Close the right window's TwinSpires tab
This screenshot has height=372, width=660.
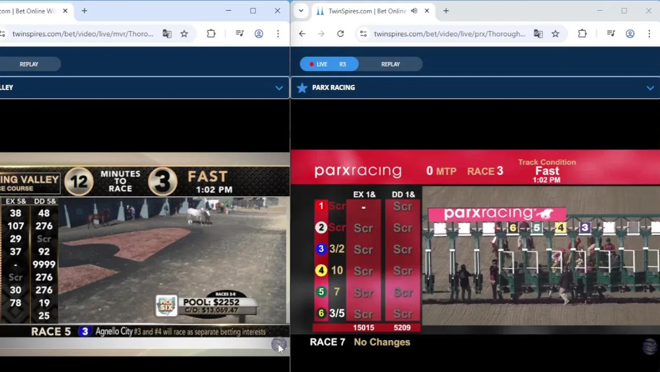pos(427,11)
